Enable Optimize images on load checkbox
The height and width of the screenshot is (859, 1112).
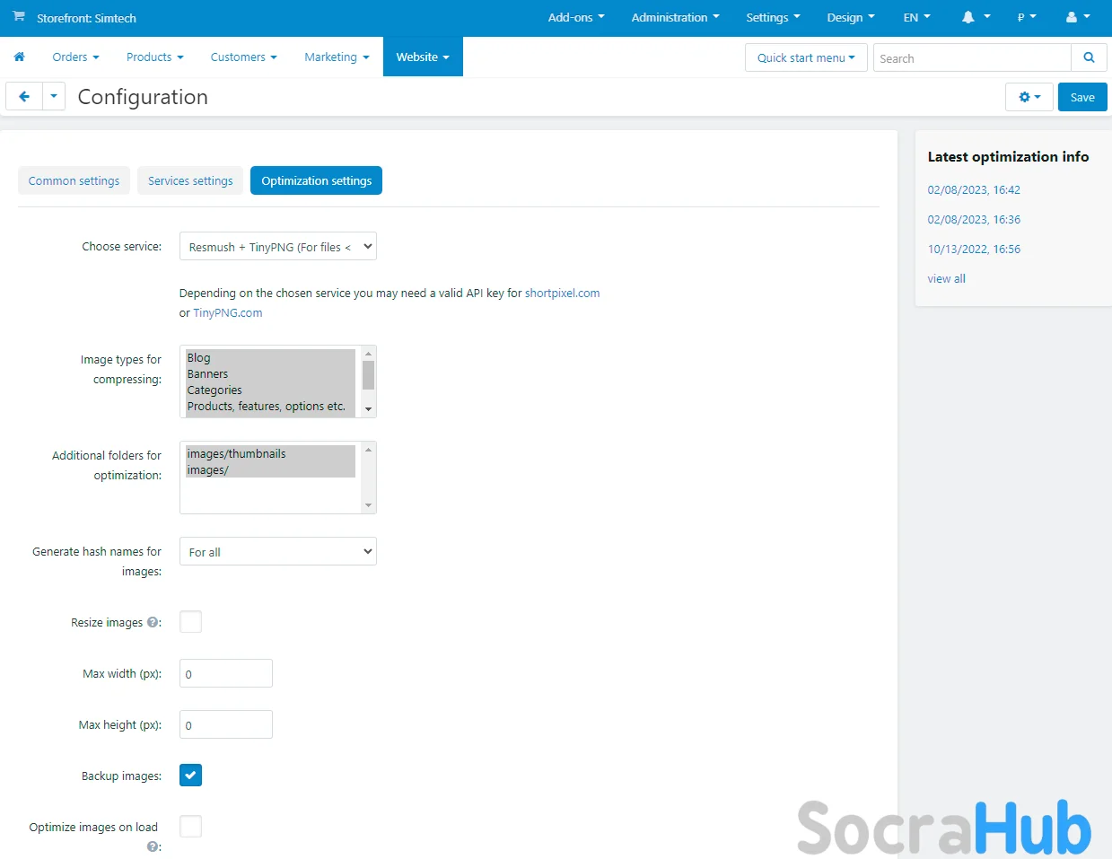pos(190,827)
